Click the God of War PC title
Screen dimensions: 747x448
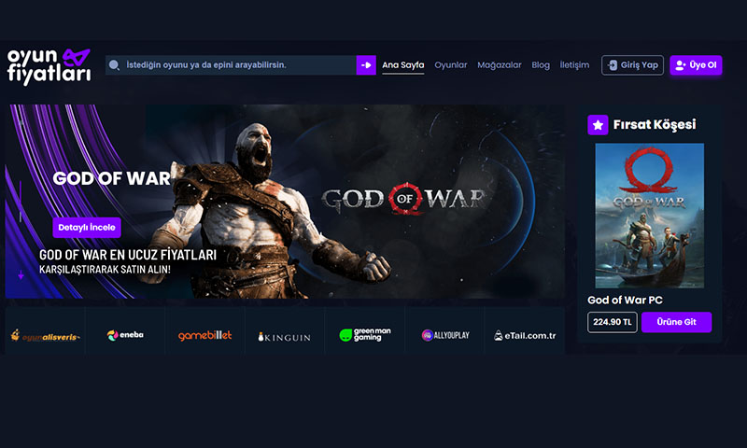click(x=625, y=300)
